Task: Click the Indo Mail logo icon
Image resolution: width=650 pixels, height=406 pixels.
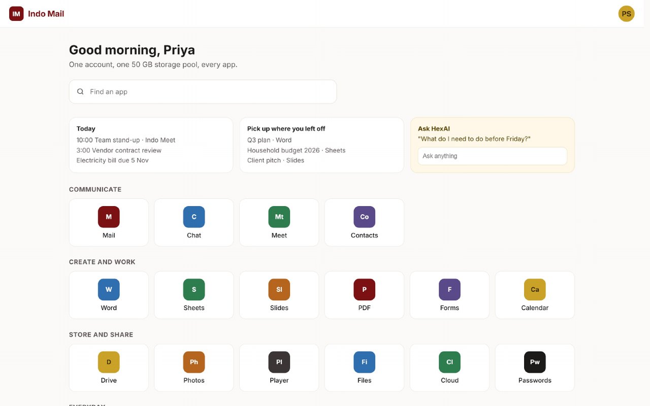Action: (x=16, y=14)
